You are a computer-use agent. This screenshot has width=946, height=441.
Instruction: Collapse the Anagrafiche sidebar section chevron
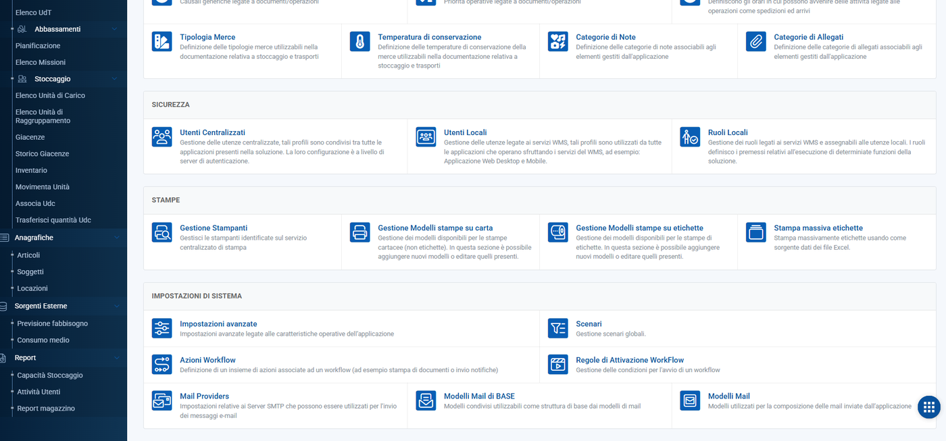tap(116, 238)
